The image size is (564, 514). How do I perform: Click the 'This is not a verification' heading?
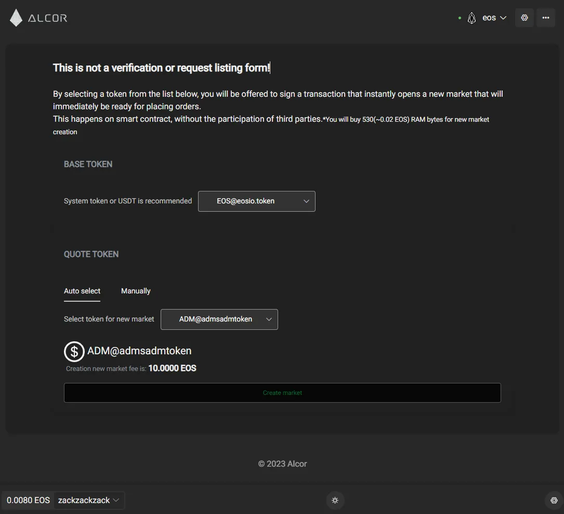point(162,68)
